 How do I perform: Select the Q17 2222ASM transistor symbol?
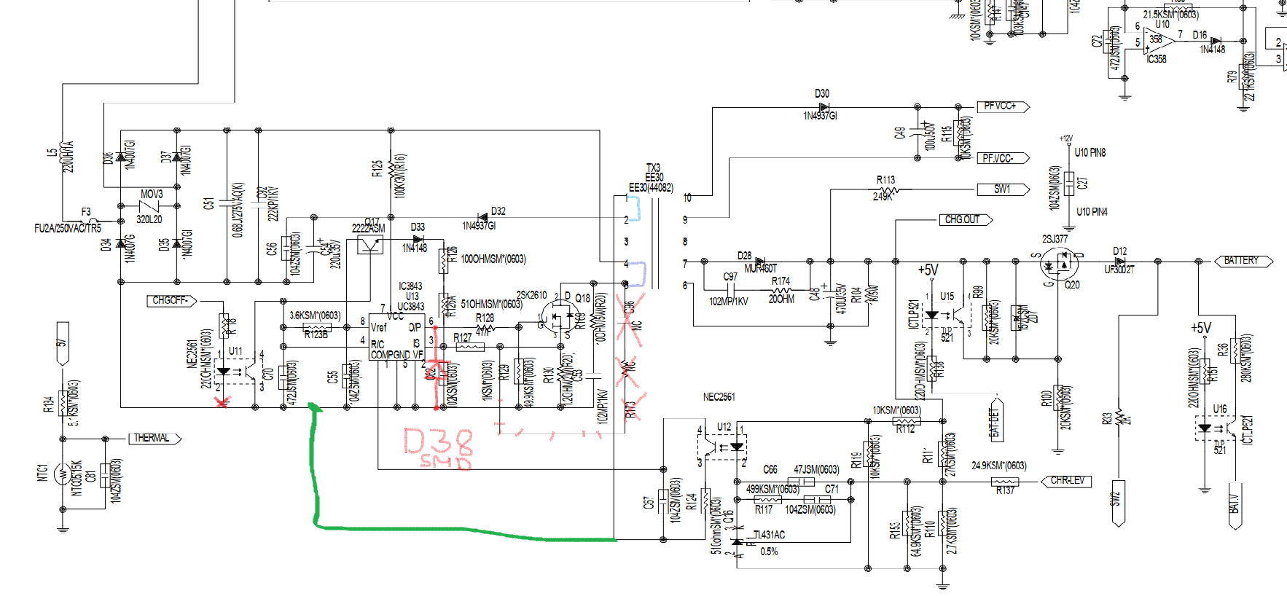click(x=370, y=245)
